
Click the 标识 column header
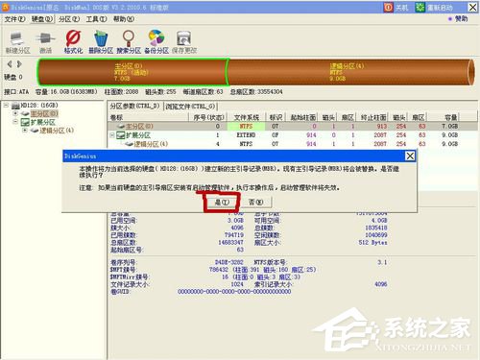tap(276, 117)
